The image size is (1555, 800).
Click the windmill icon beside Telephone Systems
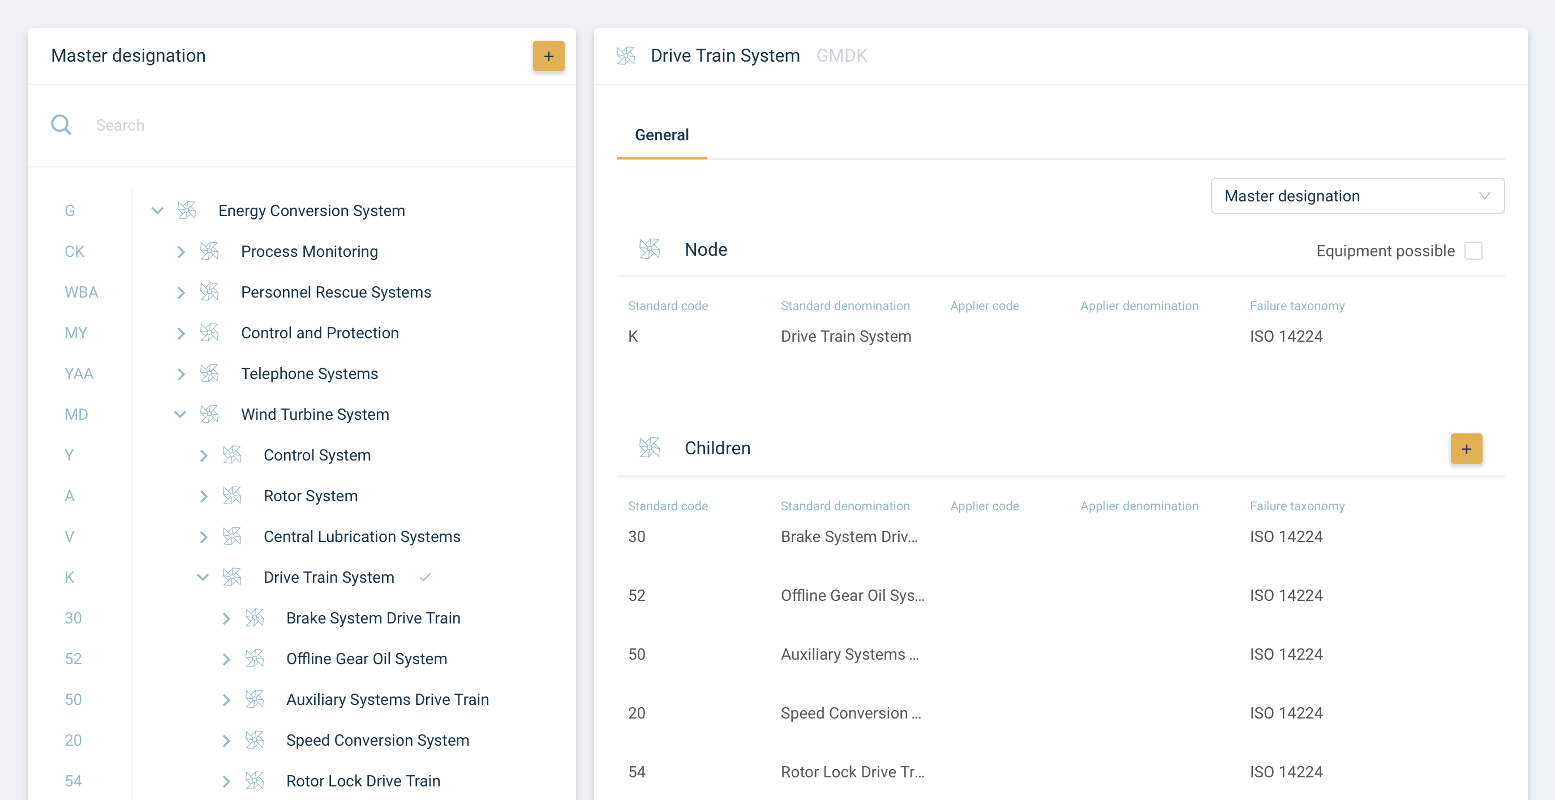click(209, 373)
